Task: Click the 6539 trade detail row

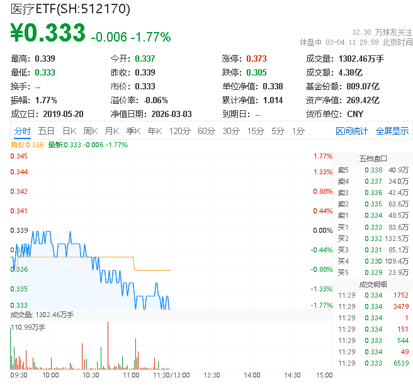Action: tap(373, 363)
